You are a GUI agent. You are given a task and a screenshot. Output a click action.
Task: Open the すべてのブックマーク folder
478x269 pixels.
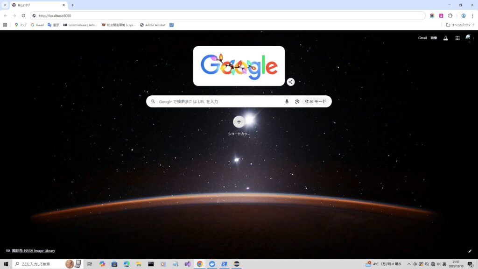tap(460, 25)
